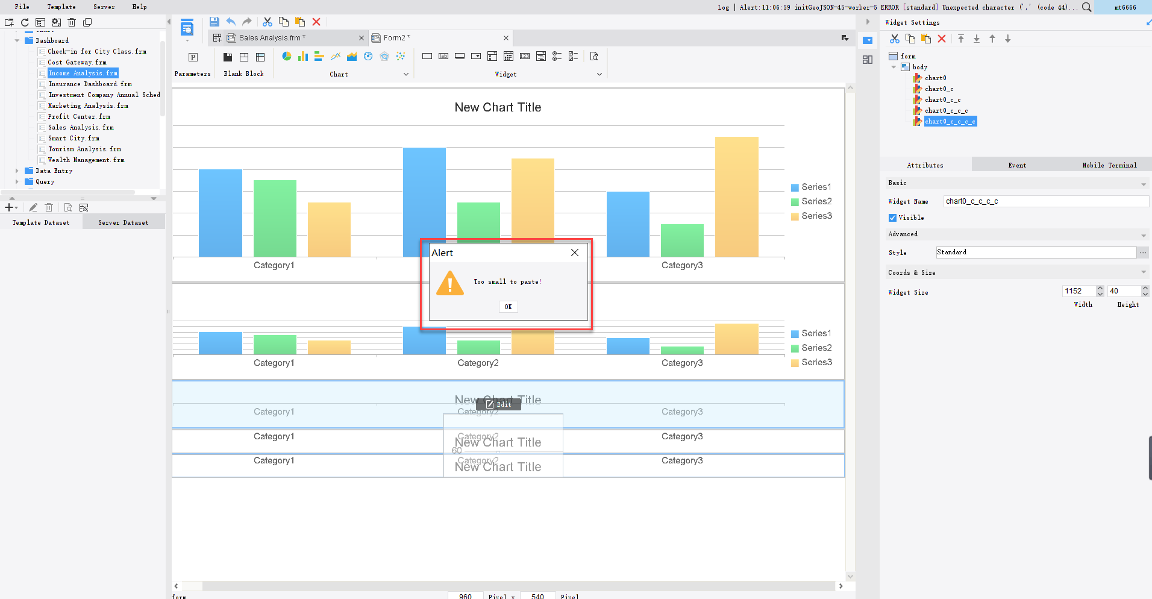The image size is (1152, 599).
Task: Click OK on the Too small to paste alert
Action: pos(507,307)
